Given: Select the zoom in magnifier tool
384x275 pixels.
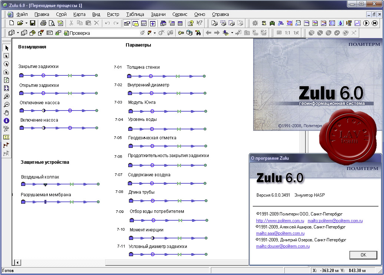Looking at the screenshot, I should [x=7, y=96].
